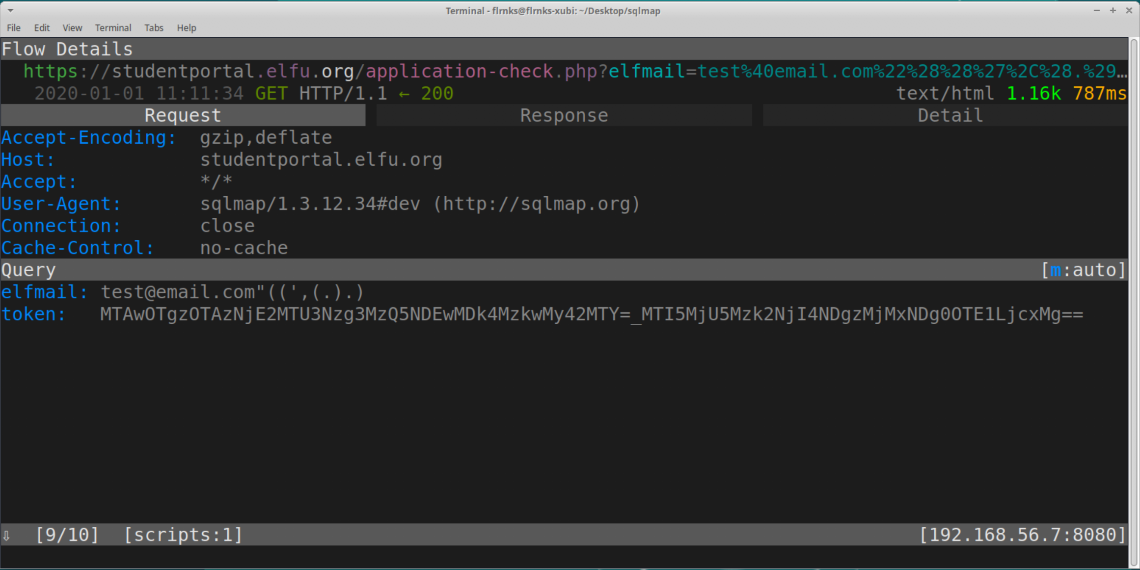Viewport: 1140px width, 570px height.
Task: Click the [m:auto] view mode indicator
Action: [1083, 270]
